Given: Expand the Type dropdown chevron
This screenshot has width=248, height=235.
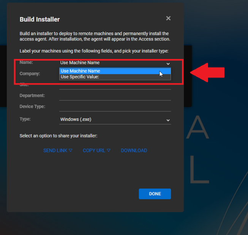Looking at the screenshot, I should (168, 120).
